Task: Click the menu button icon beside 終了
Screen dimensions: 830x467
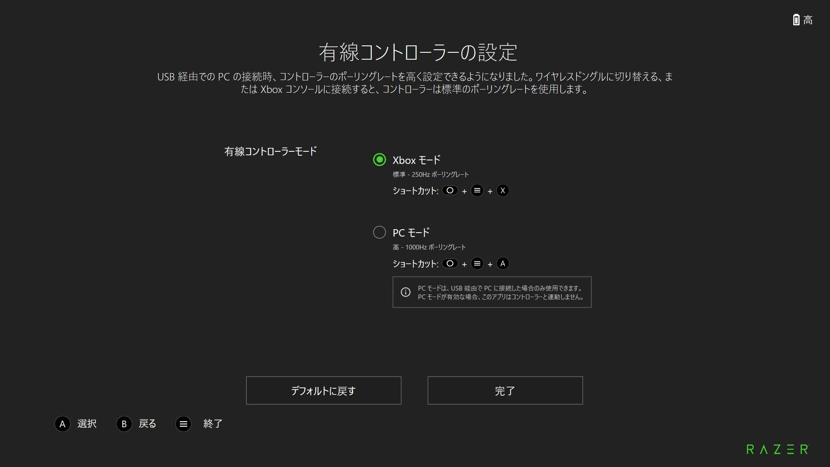Action: click(x=183, y=424)
